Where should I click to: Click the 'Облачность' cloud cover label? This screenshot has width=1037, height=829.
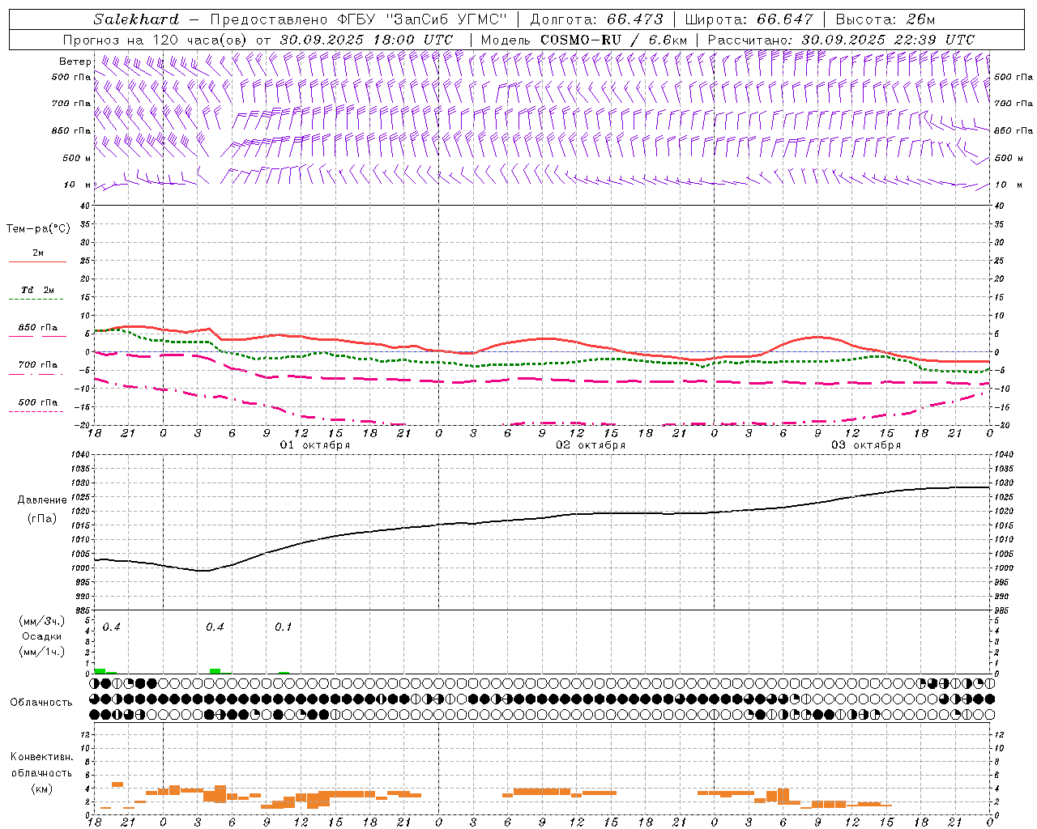pos(41,703)
